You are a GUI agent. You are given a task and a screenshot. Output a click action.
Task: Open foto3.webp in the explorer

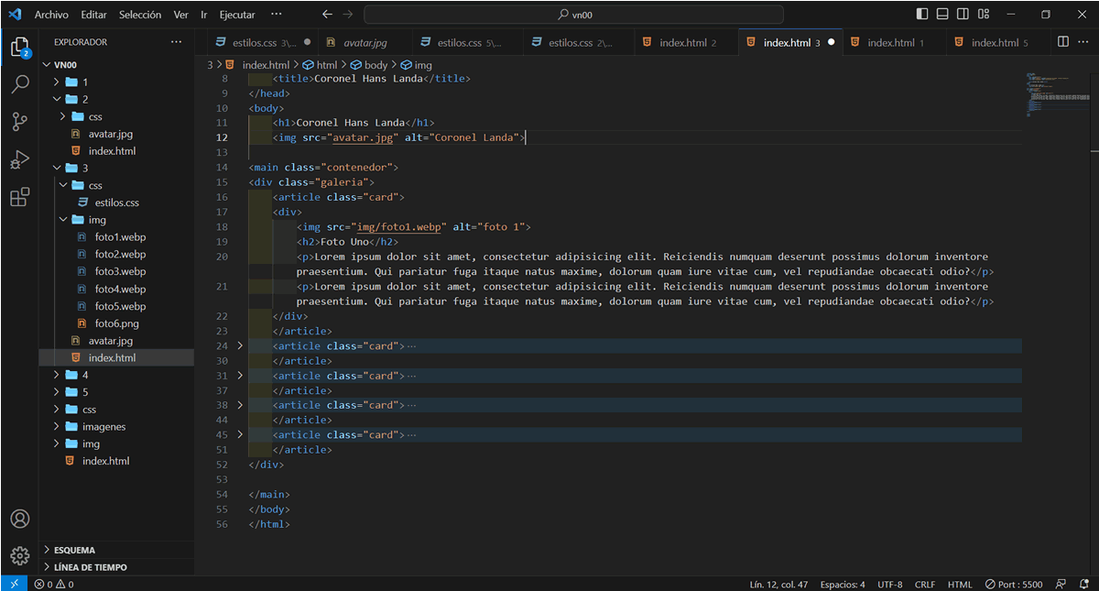tap(120, 271)
